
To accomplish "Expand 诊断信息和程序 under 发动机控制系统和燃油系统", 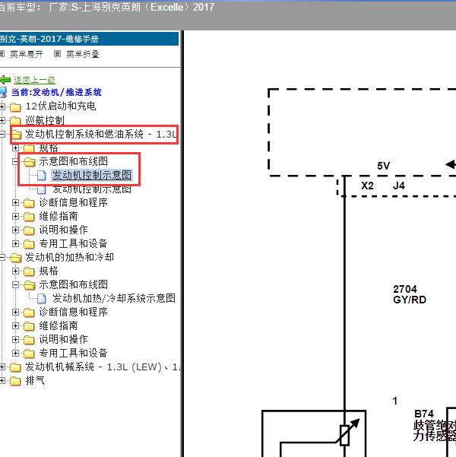I will click(16, 202).
